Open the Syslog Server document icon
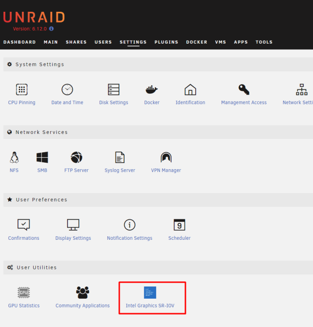The image size is (313, 327). (120, 157)
